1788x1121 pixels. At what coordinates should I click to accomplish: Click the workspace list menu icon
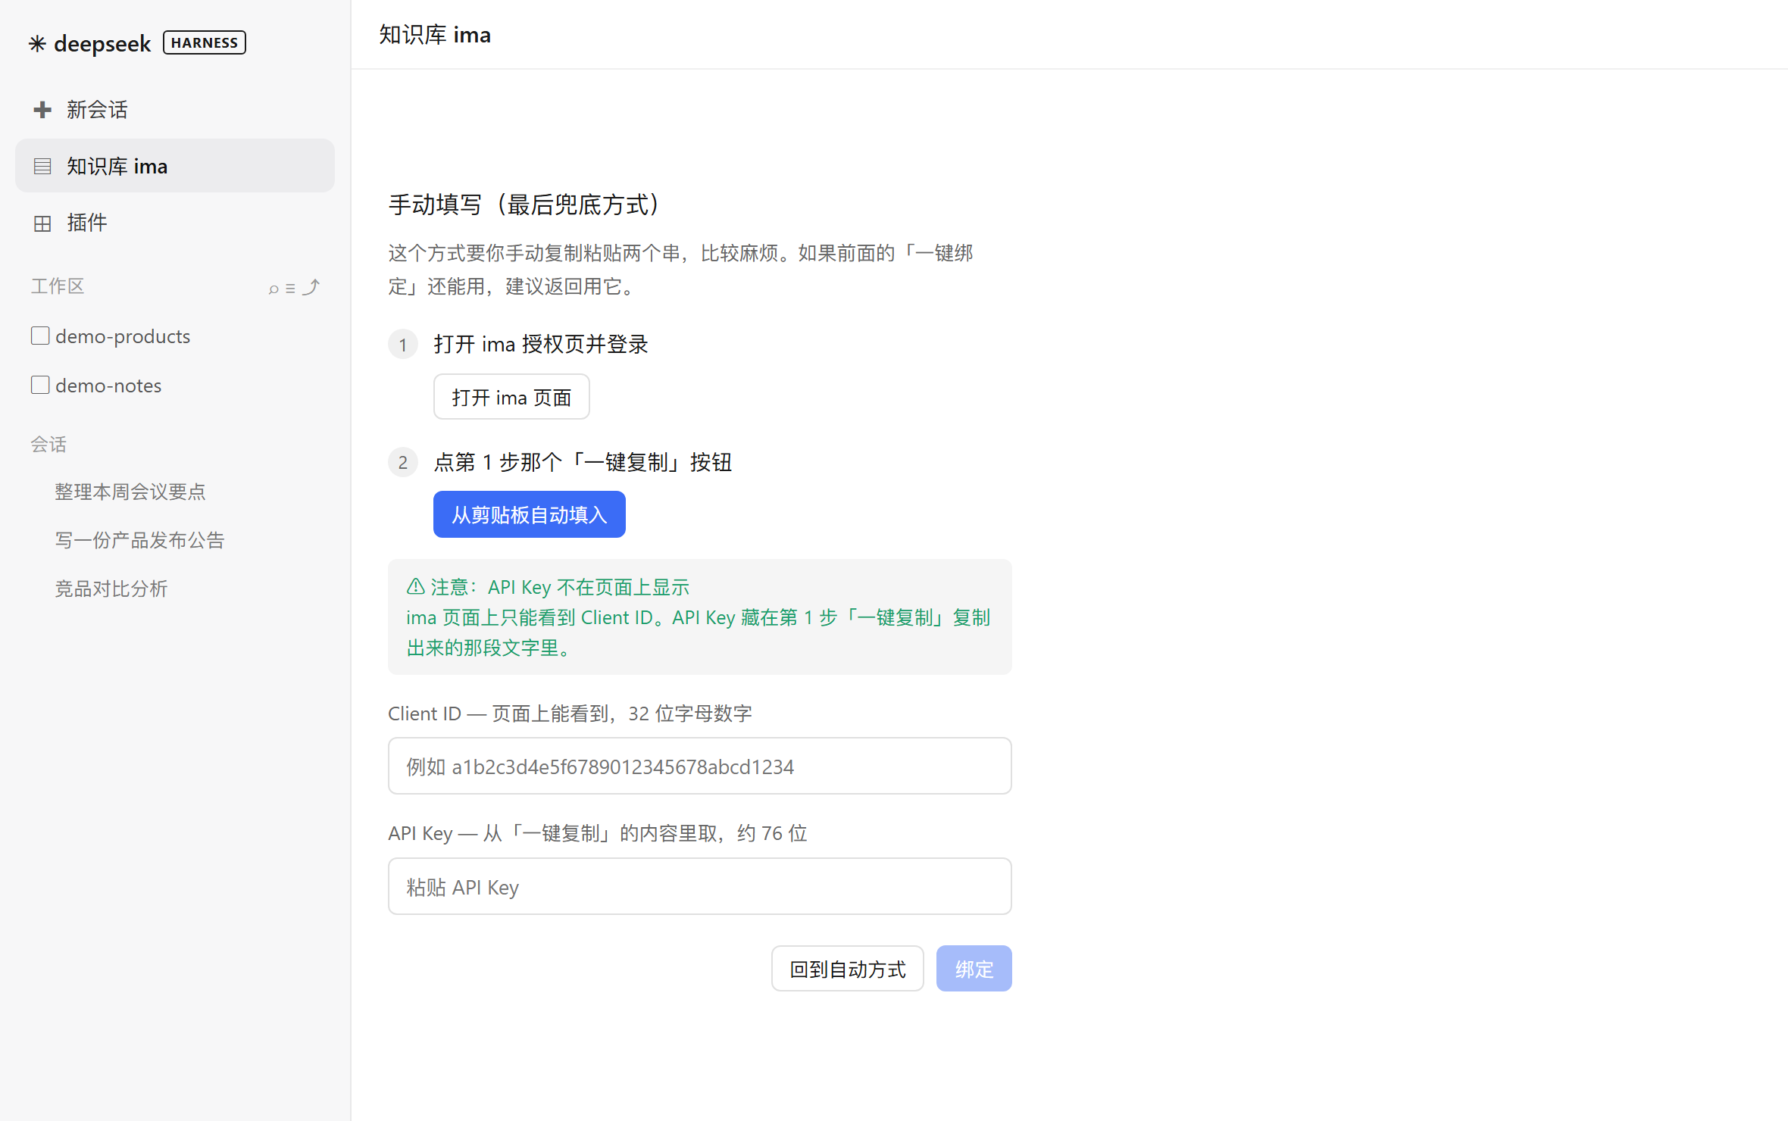tap(290, 289)
